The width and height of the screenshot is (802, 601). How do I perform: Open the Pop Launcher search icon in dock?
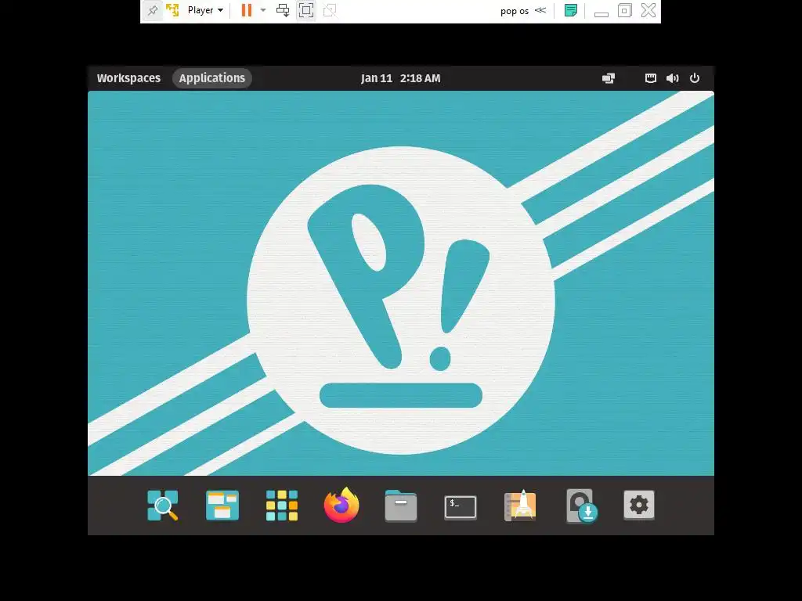coord(163,506)
